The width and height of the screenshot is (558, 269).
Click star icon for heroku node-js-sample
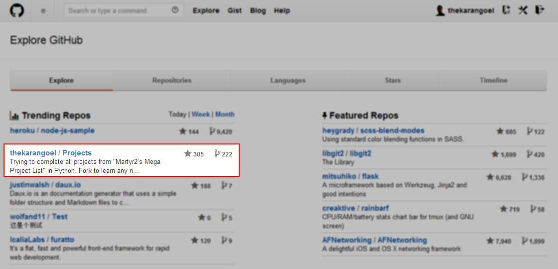tap(183, 132)
